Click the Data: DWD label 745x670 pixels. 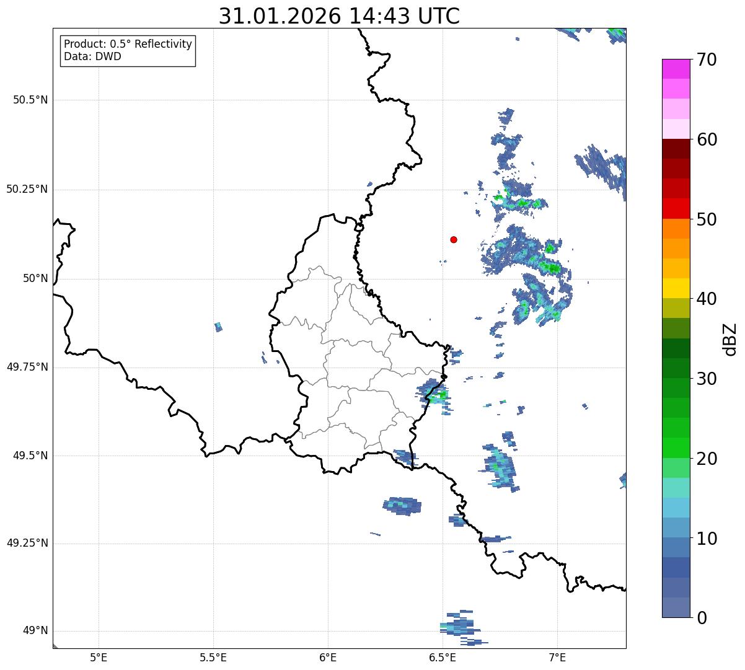point(92,56)
